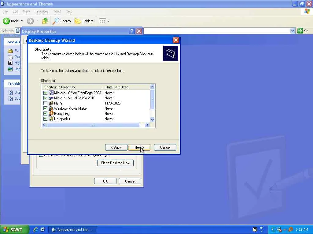Launch Internet Explorer from Quick Launch
Viewport: 313px width, 234px height.
click(x=36, y=229)
